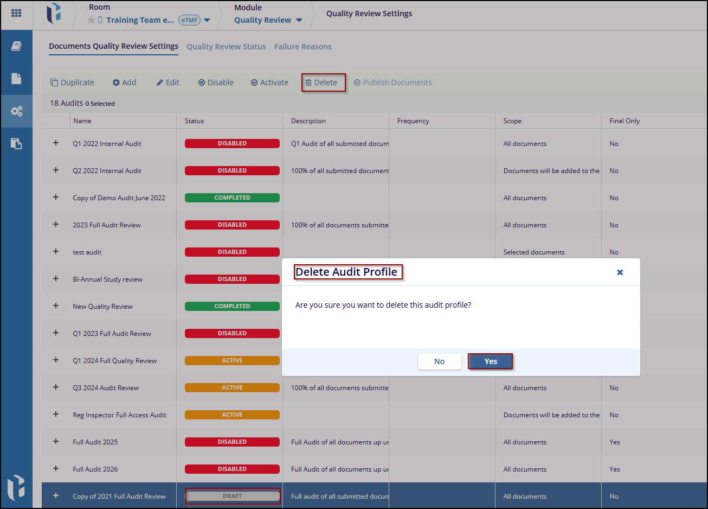Open the Room selection dropdown arrow
Image resolution: width=708 pixels, height=509 pixels.
click(207, 21)
